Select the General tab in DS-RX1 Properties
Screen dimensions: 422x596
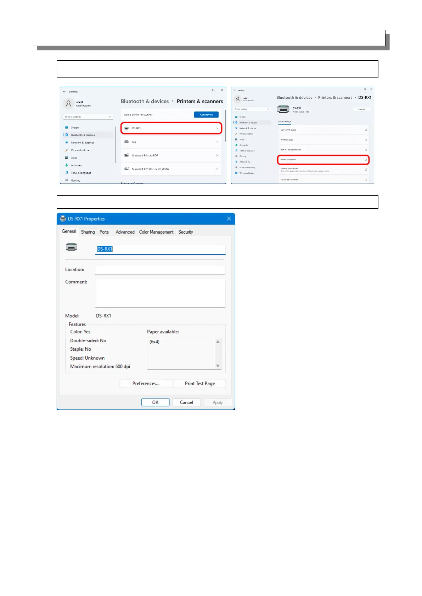pyautogui.click(x=69, y=231)
